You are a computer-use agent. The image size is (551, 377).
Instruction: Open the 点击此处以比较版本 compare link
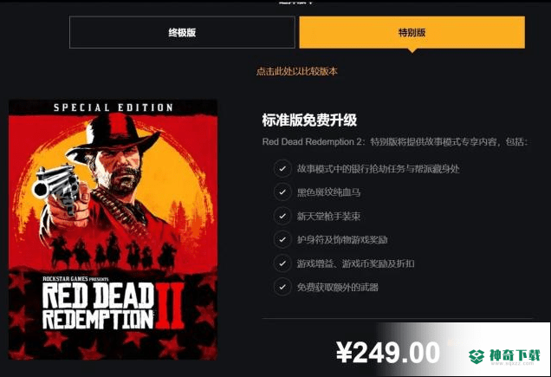pos(297,71)
